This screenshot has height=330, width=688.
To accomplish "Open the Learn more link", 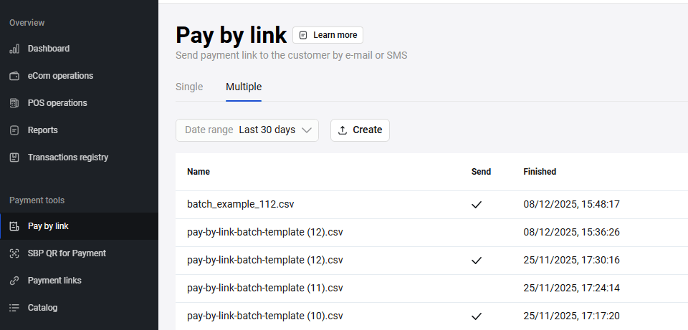I will point(328,35).
